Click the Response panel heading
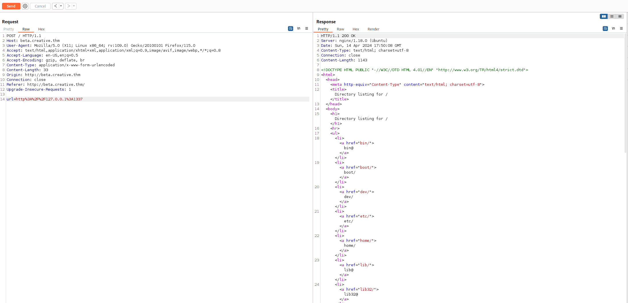This screenshot has height=303, width=628. [x=326, y=22]
